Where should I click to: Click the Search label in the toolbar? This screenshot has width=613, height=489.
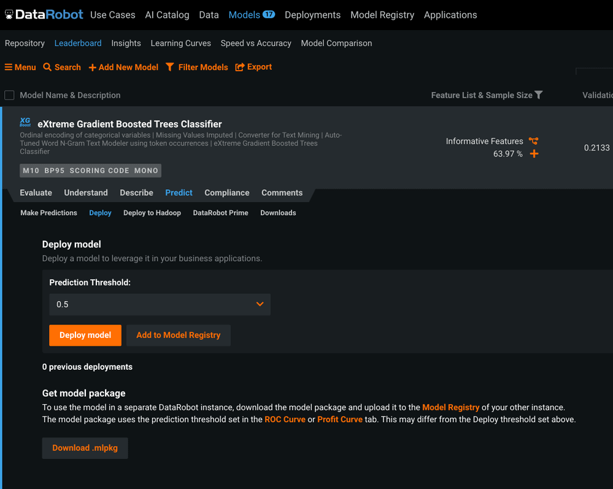(x=67, y=68)
